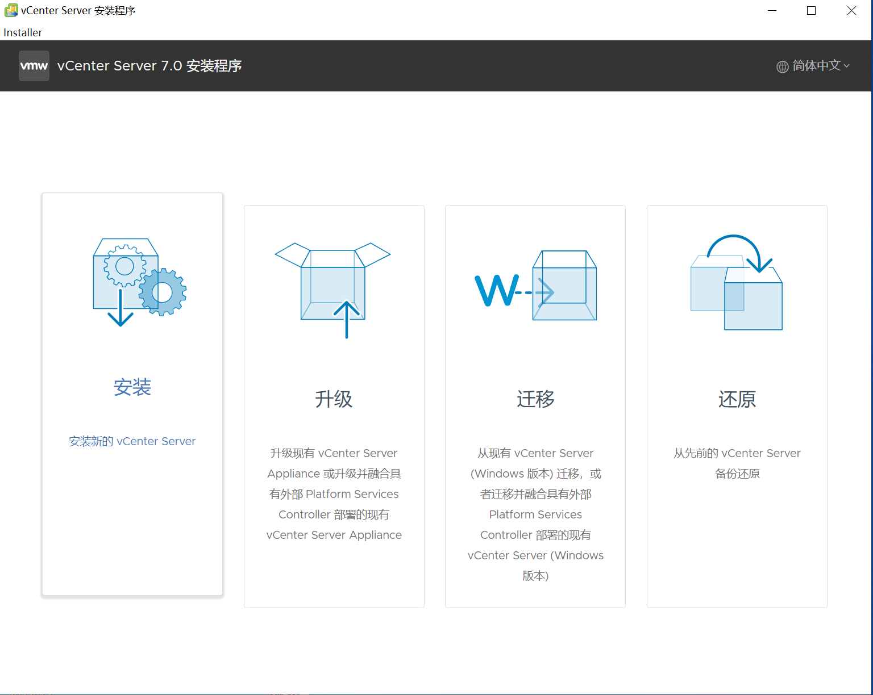Open the 简体中文 language dropdown
The image size is (873, 695).
pyautogui.click(x=813, y=66)
